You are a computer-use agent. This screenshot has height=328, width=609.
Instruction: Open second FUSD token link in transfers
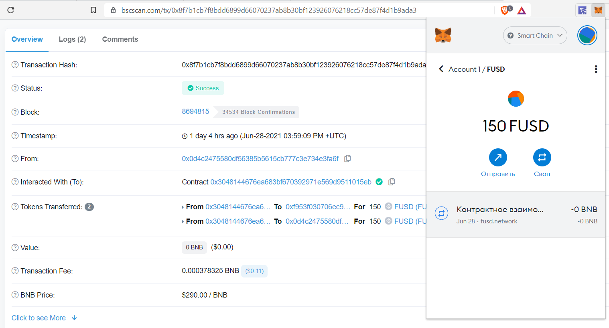[410, 221]
